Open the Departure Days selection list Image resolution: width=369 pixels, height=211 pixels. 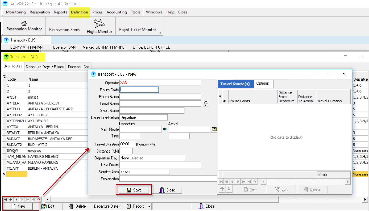point(152,158)
